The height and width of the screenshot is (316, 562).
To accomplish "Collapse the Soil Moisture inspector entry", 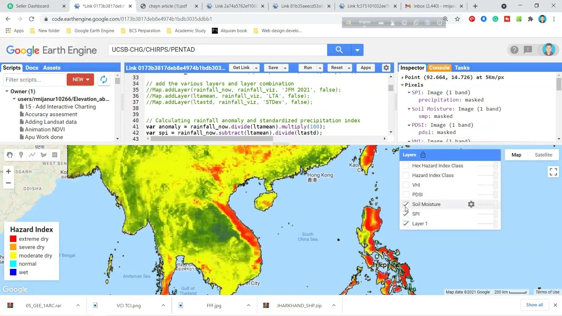I will point(409,109).
